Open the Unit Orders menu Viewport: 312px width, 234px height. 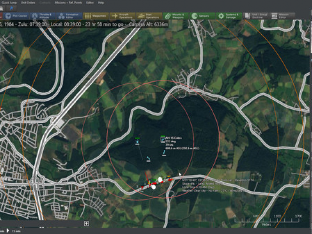pyautogui.click(x=28, y=3)
